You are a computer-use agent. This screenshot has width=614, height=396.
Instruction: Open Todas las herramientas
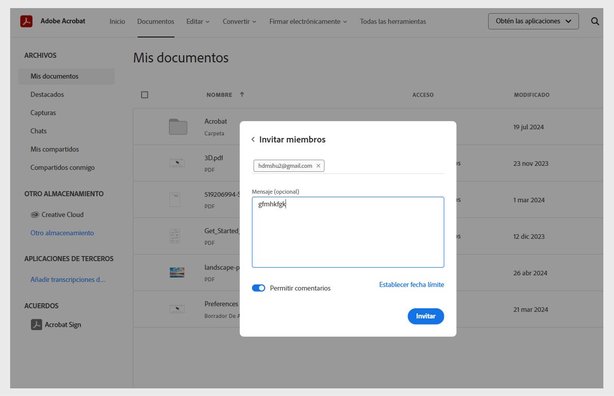pos(393,21)
